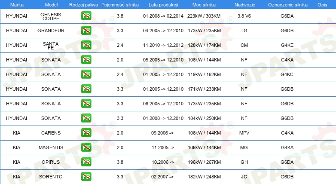This screenshot has height=184, width=336.
Task: Select the SANTA FE model cell
Action: (51, 46)
